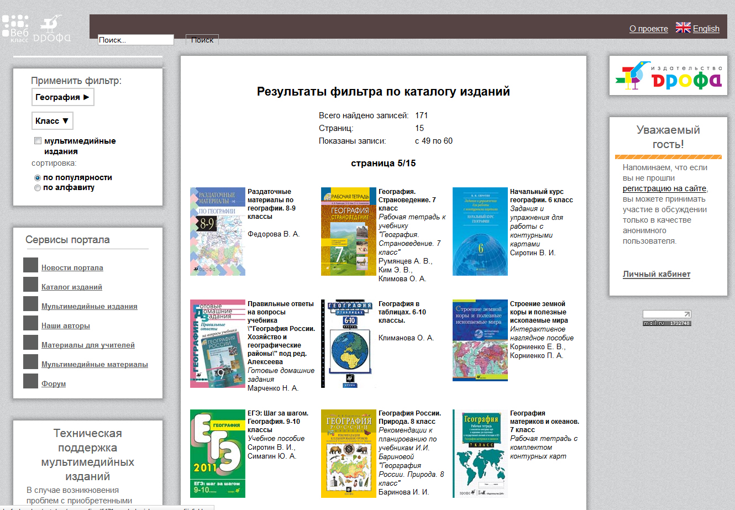Open География Страноведение 7 класс workbook cover
735x510 pixels.
tap(349, 232)
